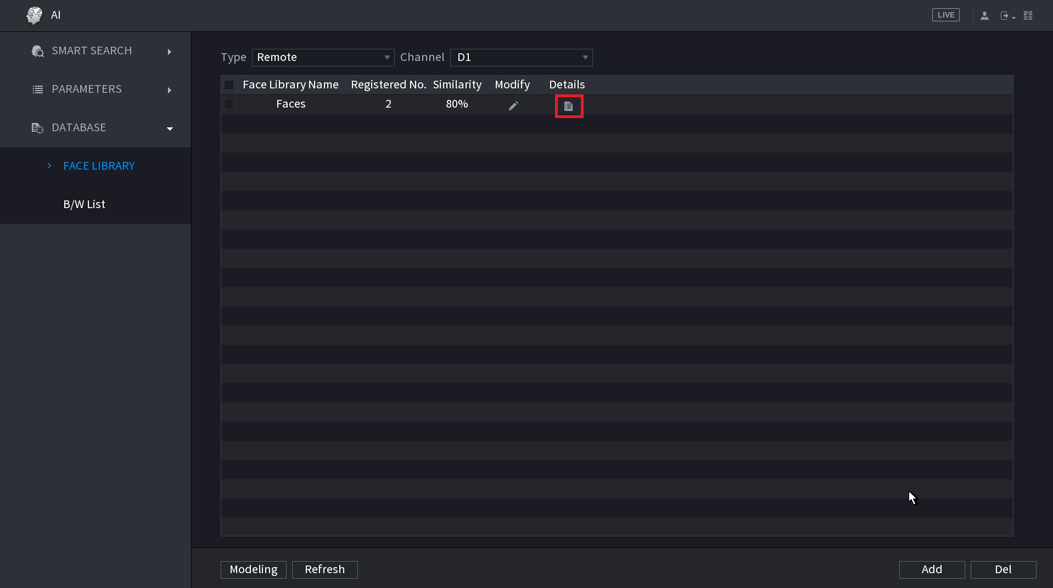
Task: Click the logout icon in header
Action: point(1005,16)
